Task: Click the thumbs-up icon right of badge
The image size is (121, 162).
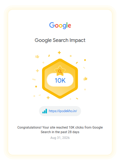Action: (x=85, y=79)
